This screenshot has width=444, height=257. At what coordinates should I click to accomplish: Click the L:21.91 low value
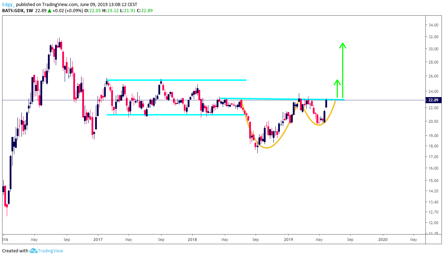128,11
